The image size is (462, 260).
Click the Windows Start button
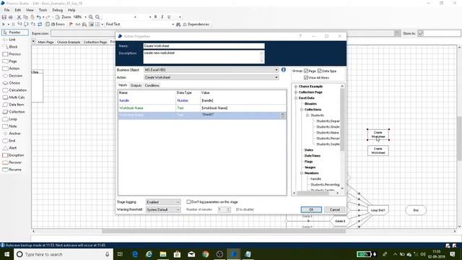[6, 254]
